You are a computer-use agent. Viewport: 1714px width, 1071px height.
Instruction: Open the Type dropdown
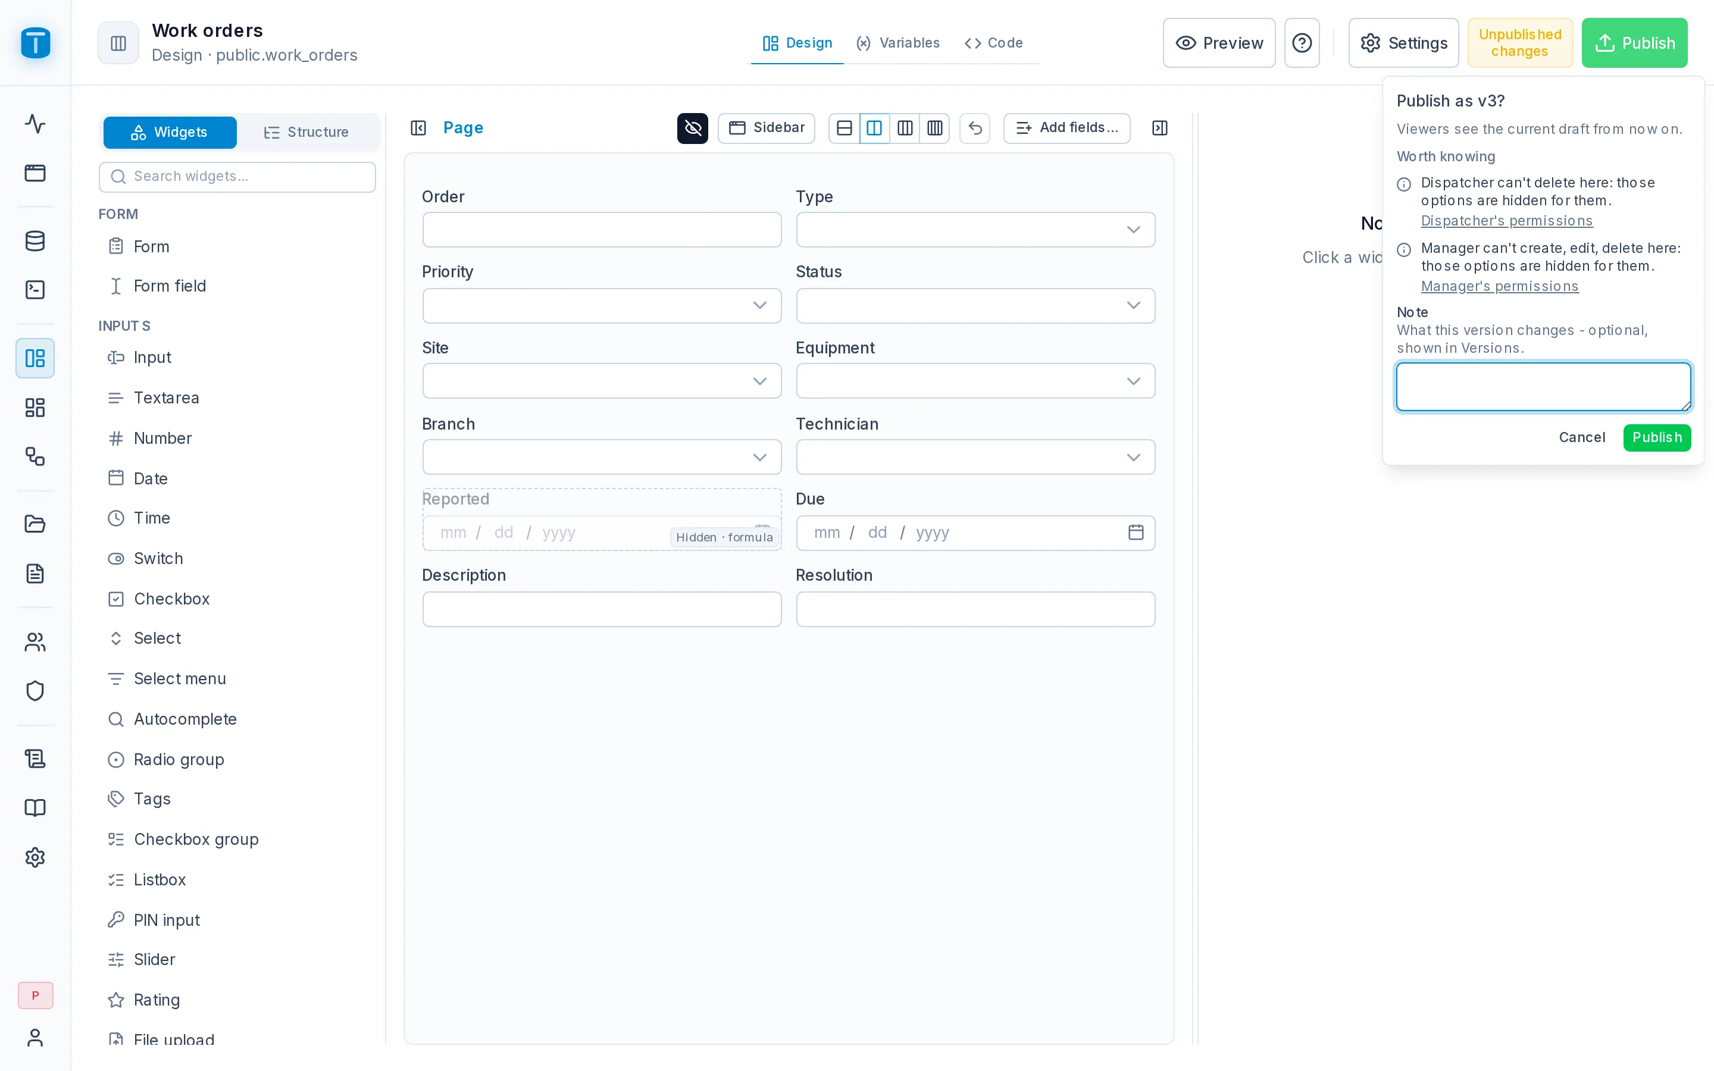click(975, 230)
